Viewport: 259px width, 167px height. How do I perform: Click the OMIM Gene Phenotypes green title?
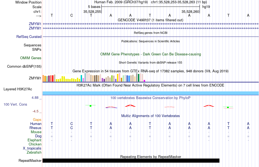click(150, 54)
